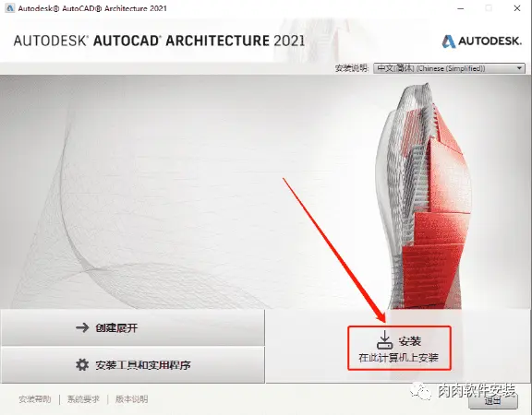Open 安装工具和实用程序

(x=133, y=365)
